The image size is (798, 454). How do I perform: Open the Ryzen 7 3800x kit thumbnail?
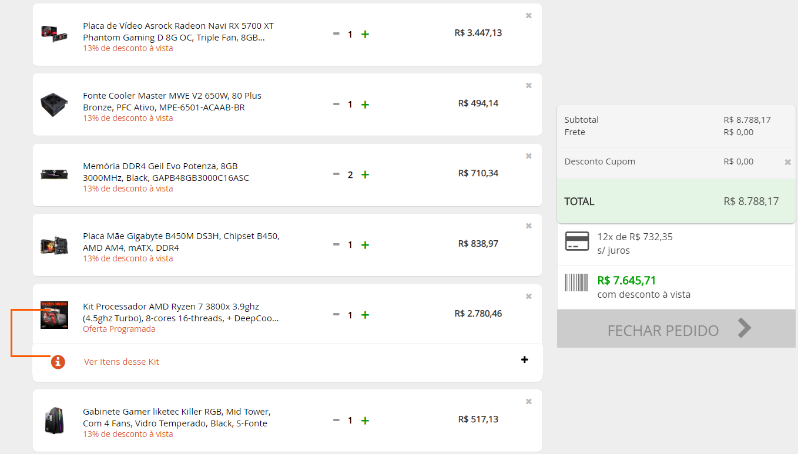[54, 315]
